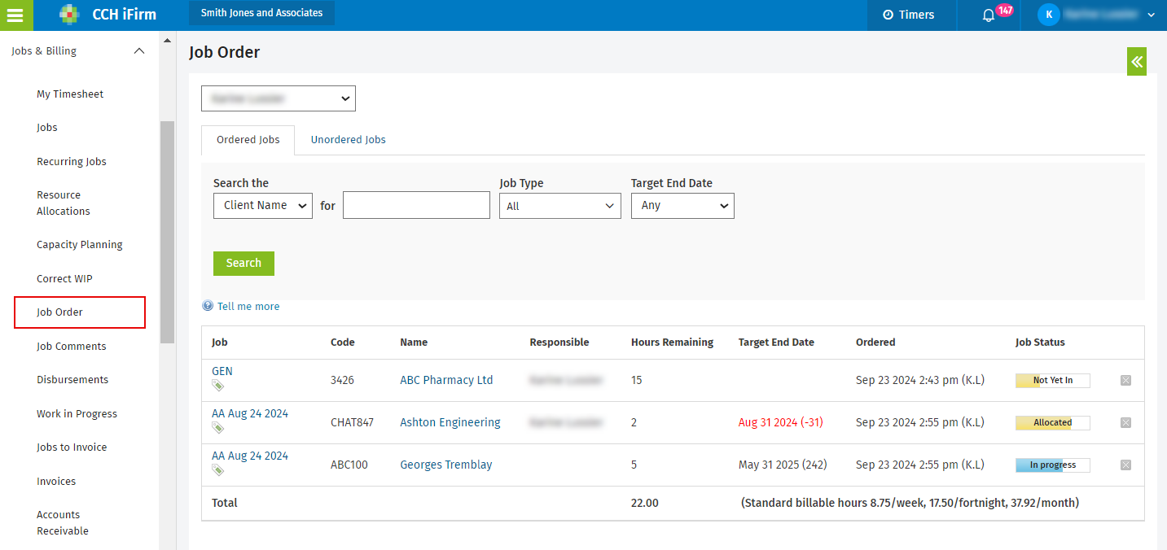Click the user avatar K circle
Screen dimensions: 1167x550
click(x=1049, y=15)
